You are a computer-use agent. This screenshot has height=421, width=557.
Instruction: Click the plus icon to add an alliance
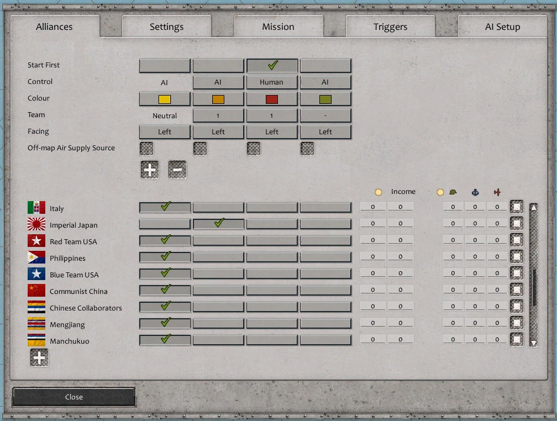[149, 170]
